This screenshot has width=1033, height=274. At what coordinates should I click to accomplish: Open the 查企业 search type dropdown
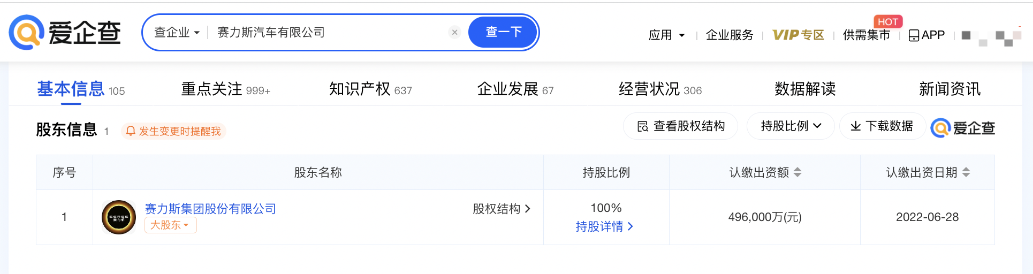177,33
